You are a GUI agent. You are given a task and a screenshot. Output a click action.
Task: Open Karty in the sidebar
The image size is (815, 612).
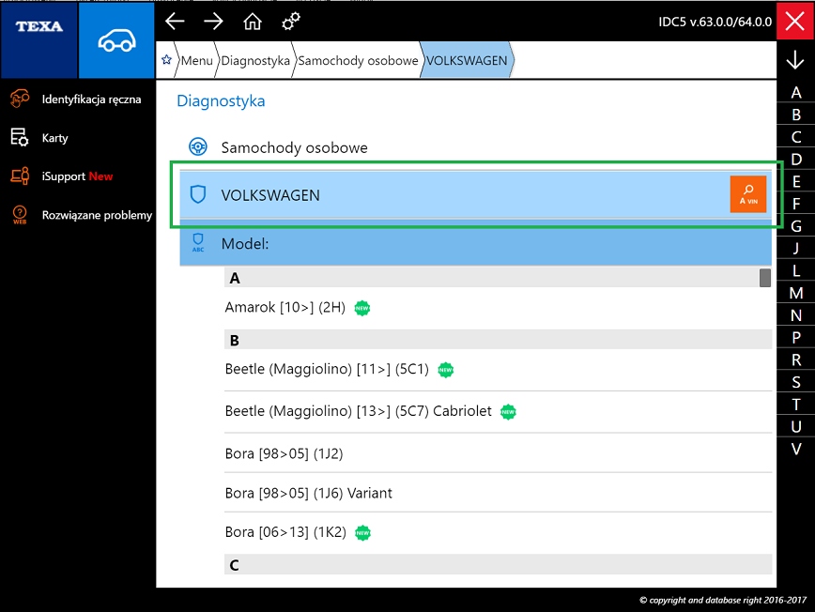click(x=54, y=137)
